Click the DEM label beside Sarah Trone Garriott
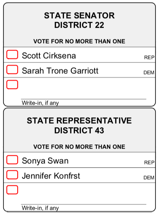This screenshot has width=160, height=213. (x=149, y=72)
